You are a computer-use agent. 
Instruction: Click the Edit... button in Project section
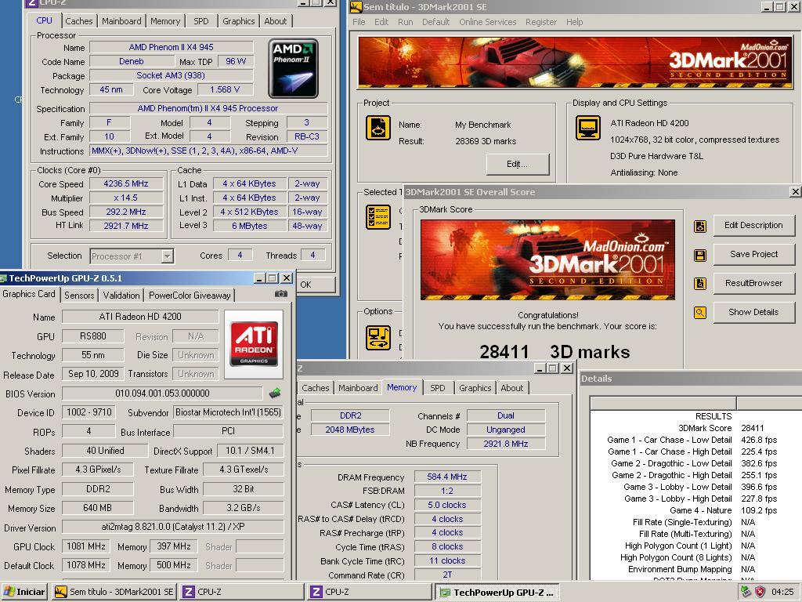point(517,164)
